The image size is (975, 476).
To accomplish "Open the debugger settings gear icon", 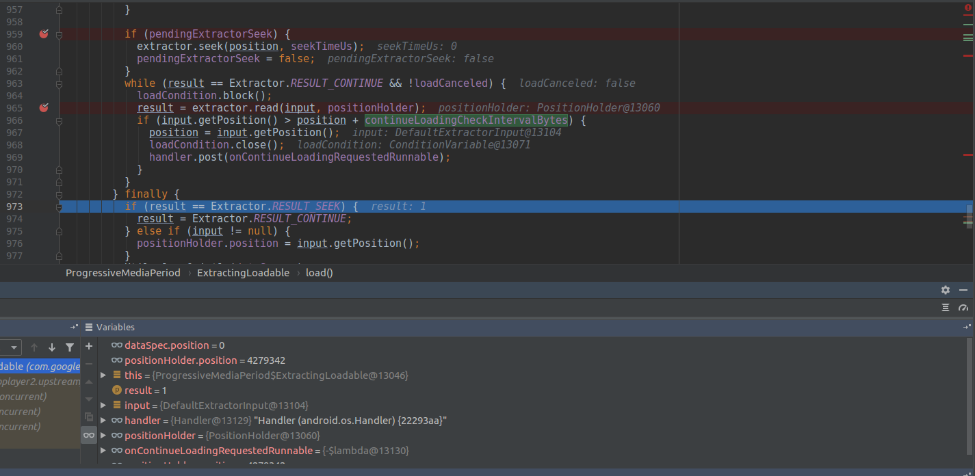I will pyautogui.click(x=945, y=290).
